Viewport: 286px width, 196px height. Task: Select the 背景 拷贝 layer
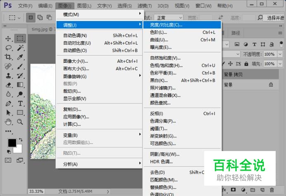pyautogui.click(x=250, y=74)
